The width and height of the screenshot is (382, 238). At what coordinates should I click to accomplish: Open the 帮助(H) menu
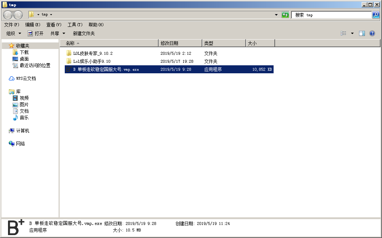tap(96, 25)
